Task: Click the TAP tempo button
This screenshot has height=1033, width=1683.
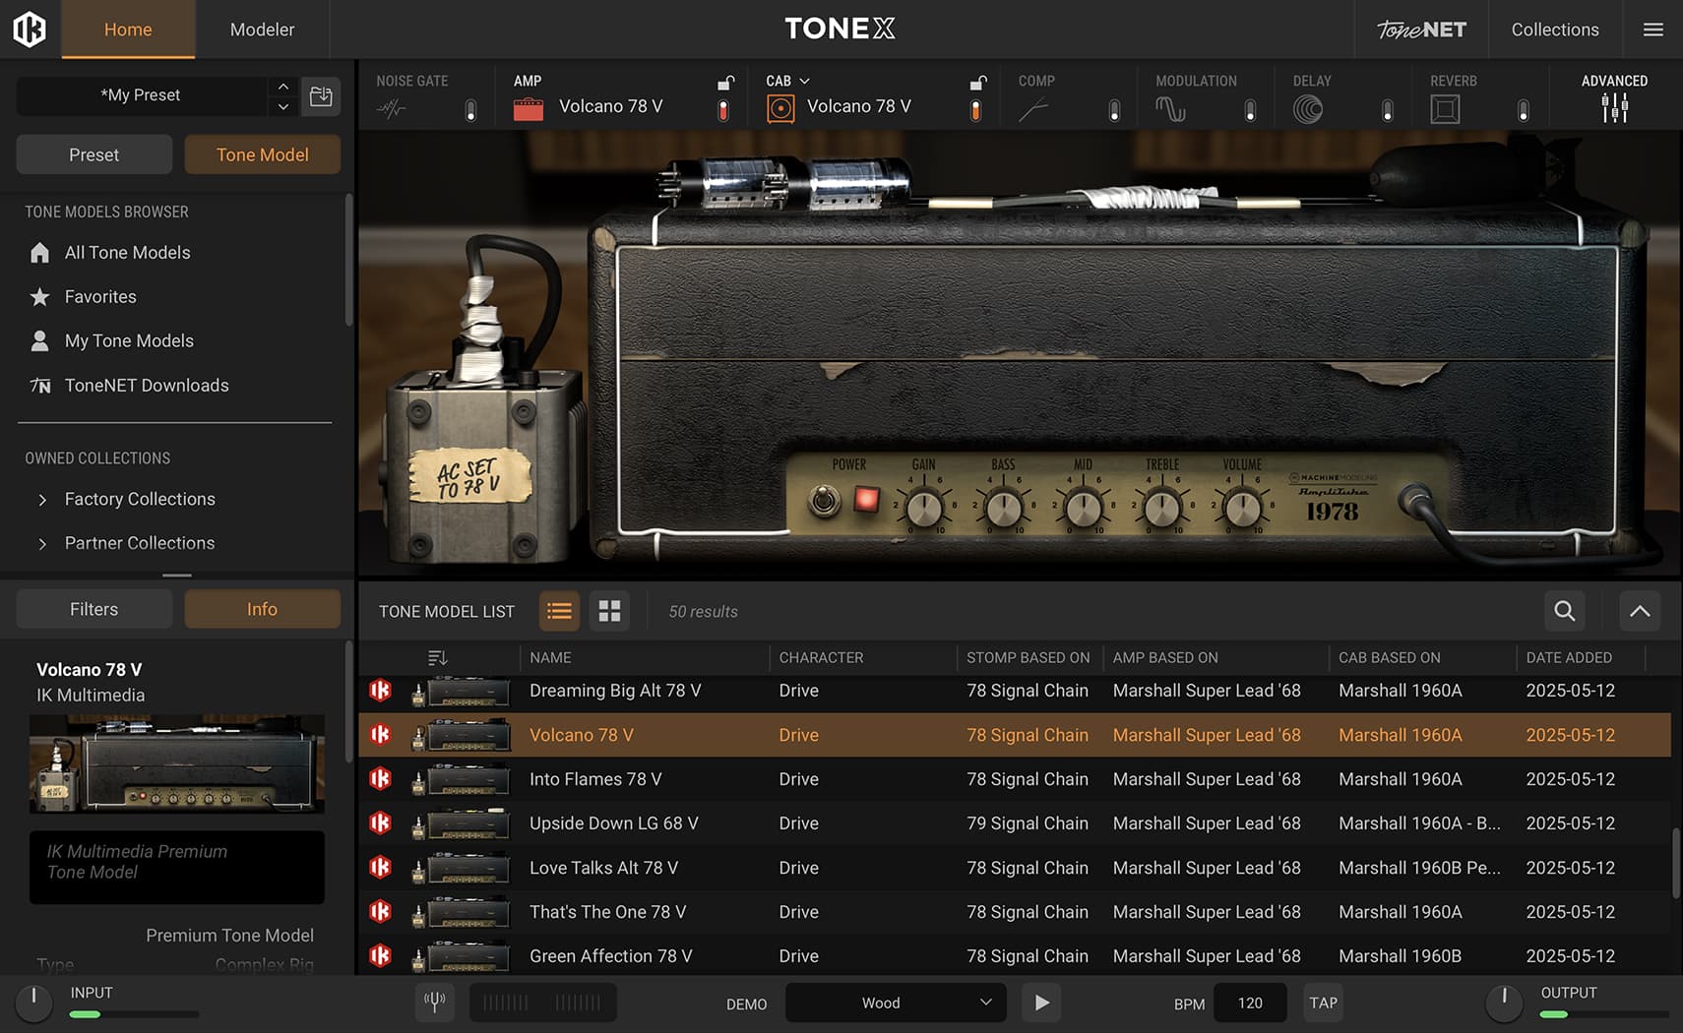Action: [1323, 1003]
